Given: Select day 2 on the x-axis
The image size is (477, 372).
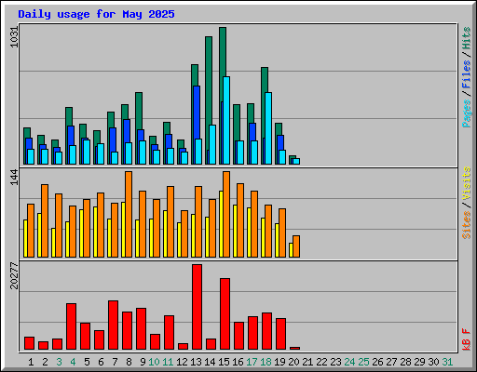Looking at the screenshot, I should (45, 362).
